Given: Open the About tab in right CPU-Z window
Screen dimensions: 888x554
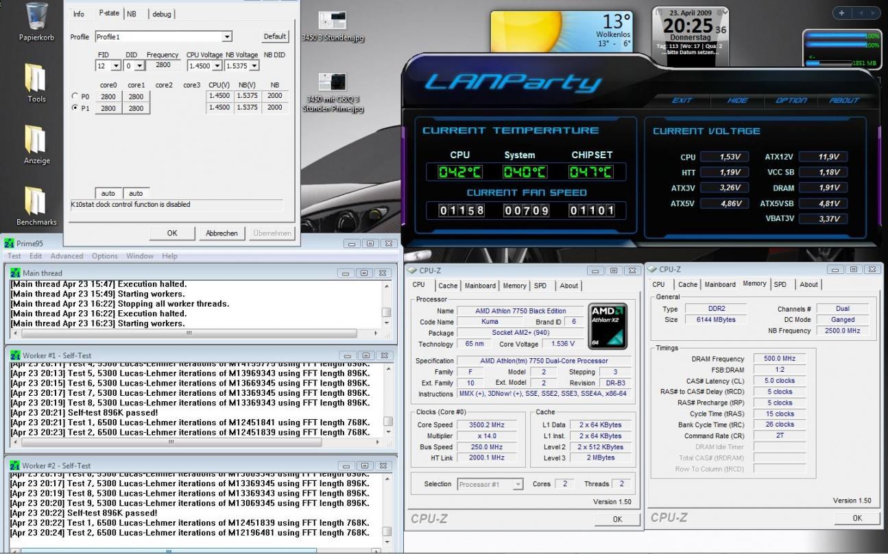Looking at the screenshot, I should [808, 284].
